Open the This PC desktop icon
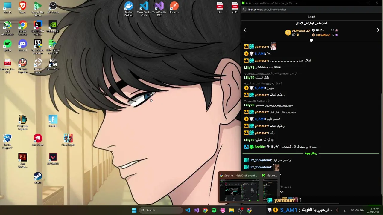383x215 pixels. click(7, 8)
